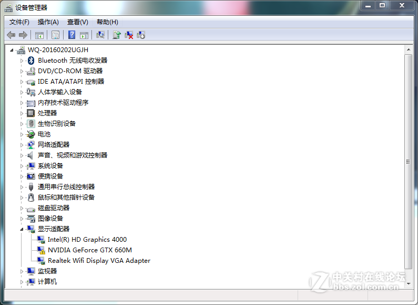This screenshot has height=305, width=418.
Task: Select the 便携设备 category
Action: click(50, 176)
